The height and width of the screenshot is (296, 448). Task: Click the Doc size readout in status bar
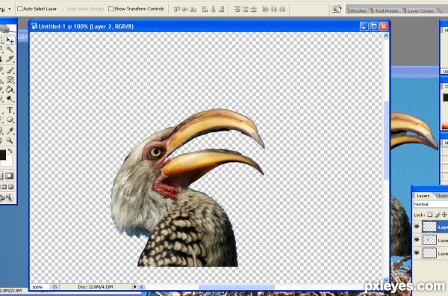pos(96,286)
